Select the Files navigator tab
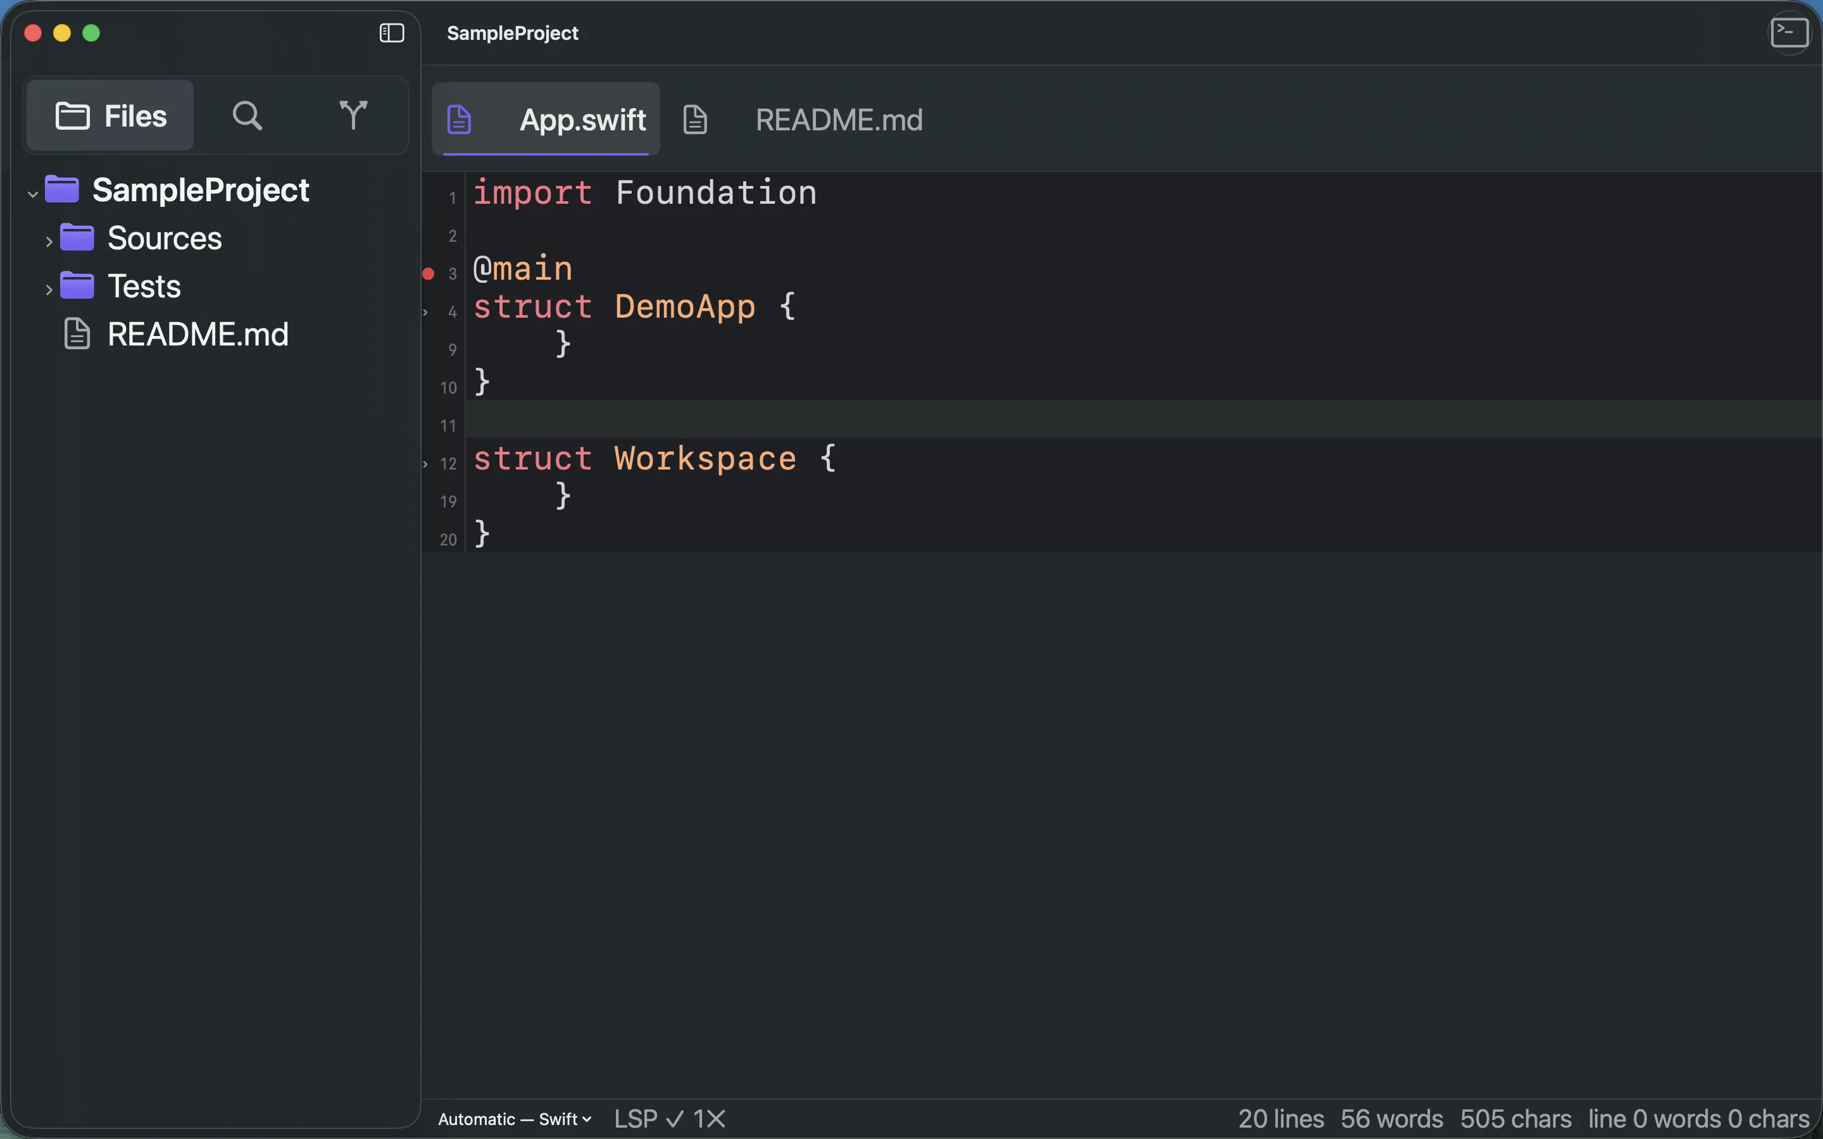 [110, 115]
